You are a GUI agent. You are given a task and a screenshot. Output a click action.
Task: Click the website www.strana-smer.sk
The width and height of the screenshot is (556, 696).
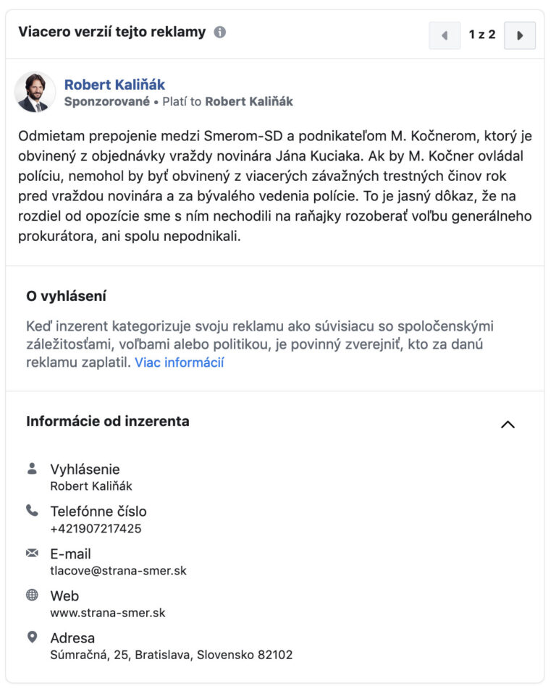pos(107,613)
